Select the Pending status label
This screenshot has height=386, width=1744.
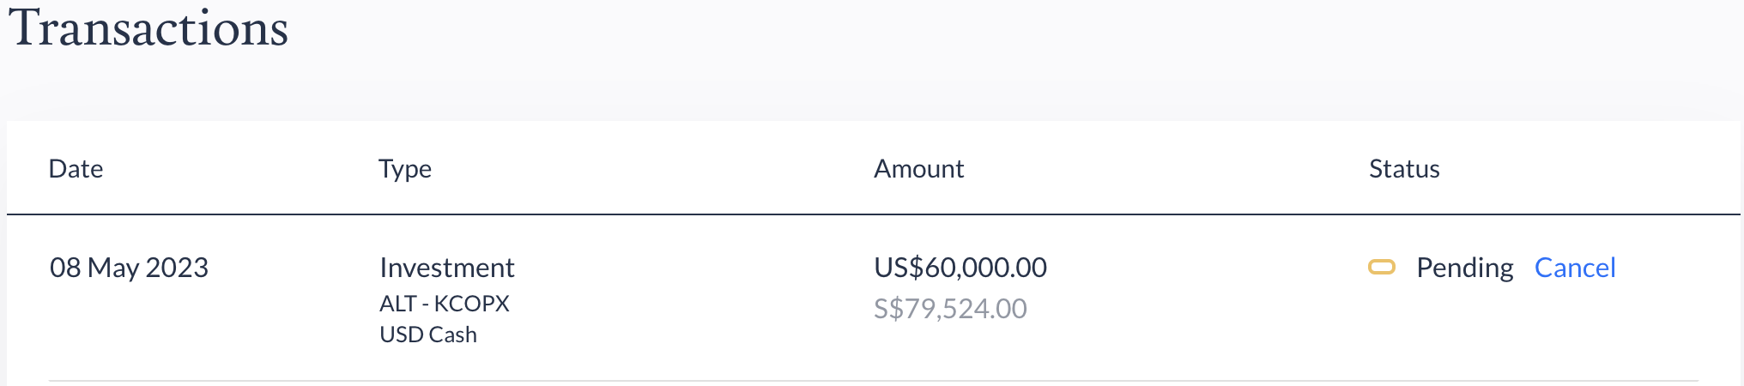tap(1464, 268)
